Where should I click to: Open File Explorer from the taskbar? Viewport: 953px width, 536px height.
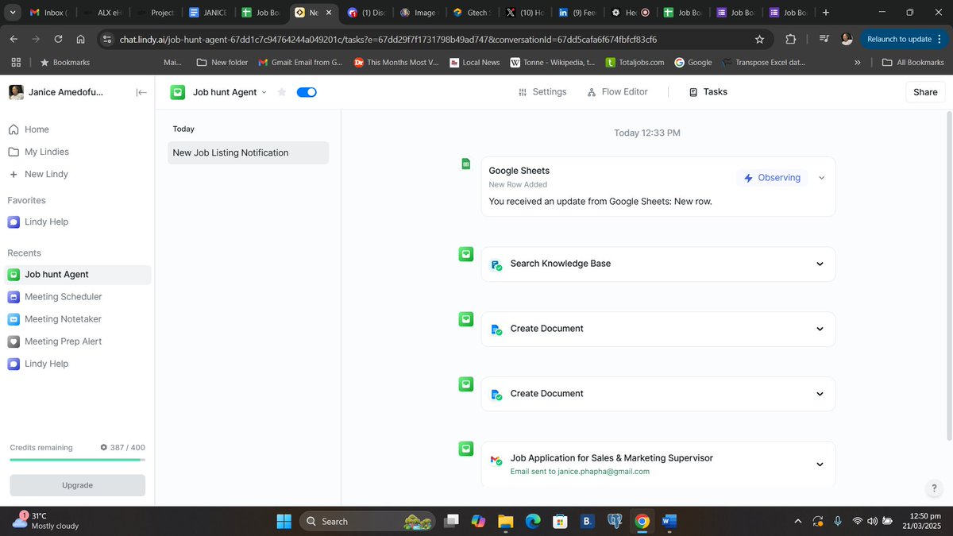click(505, 521)
